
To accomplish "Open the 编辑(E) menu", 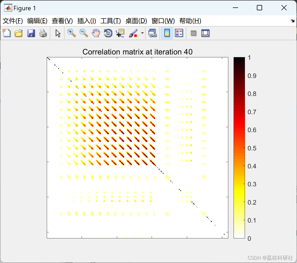I will (x=37, y=21).
